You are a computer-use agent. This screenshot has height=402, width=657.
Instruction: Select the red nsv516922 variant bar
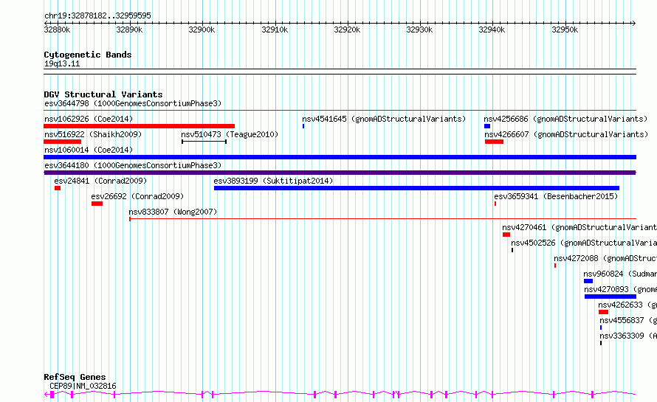coord(63,142)
